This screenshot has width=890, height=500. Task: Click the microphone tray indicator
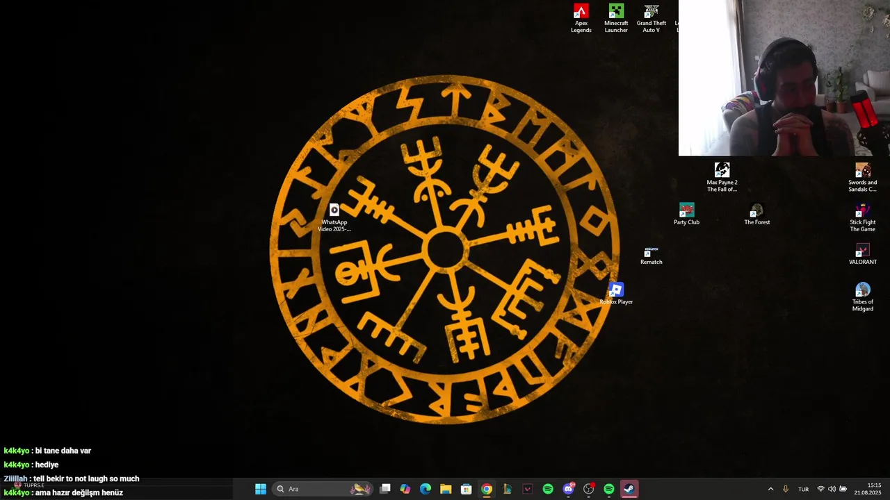pyautogui.click(x=786, y=489)
